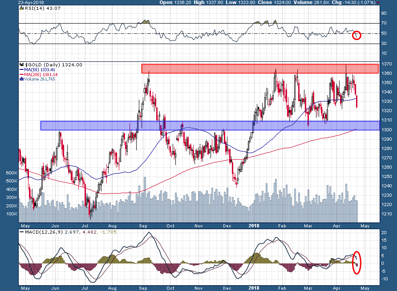Click the volume bars icon in the legend
This screenshot has height=291, width=397.
pos(22,79)
